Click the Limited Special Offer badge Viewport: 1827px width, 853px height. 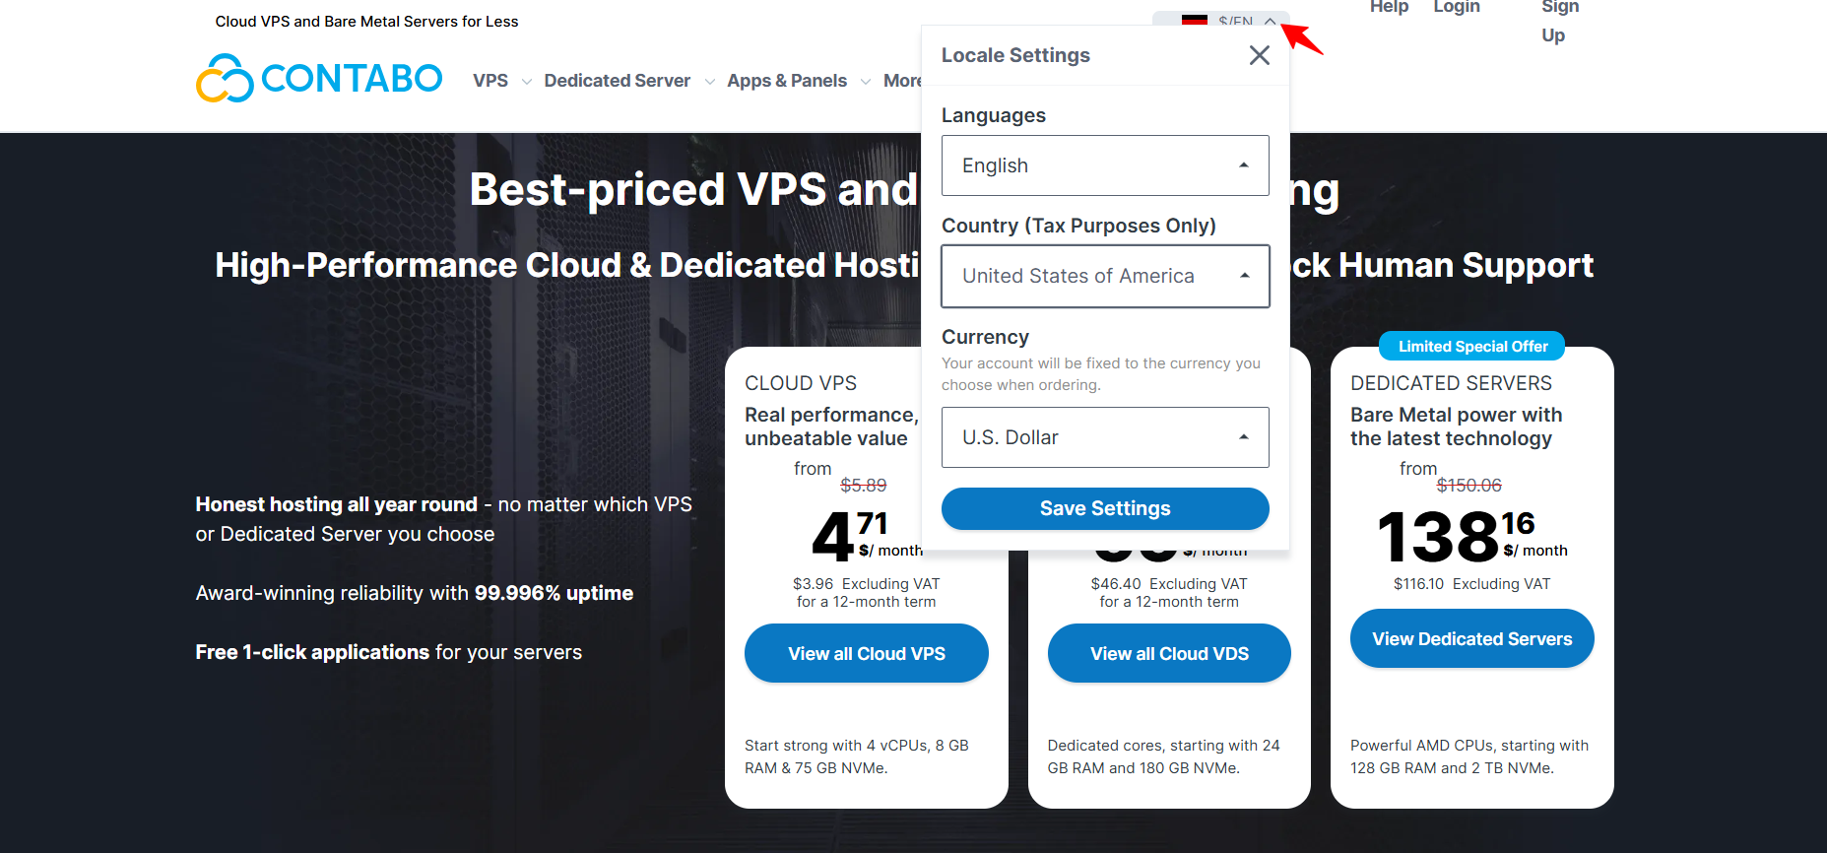pos(1472,346)
